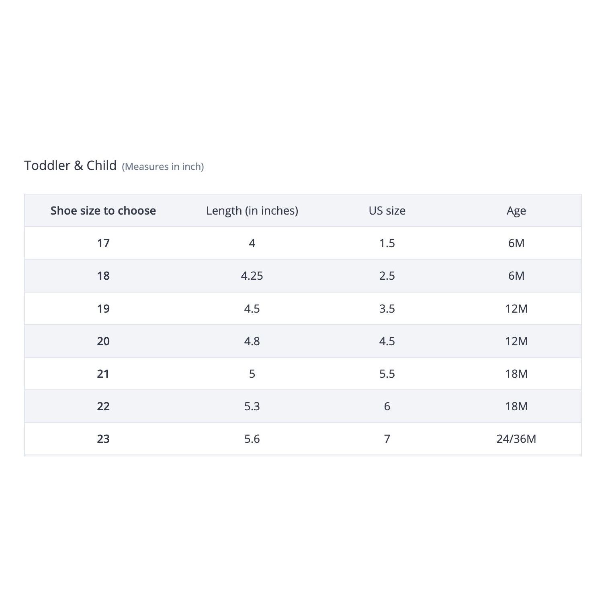606x606 pixels.
Task: Click the US size 3.5 cell
Action: click(387, 309)
